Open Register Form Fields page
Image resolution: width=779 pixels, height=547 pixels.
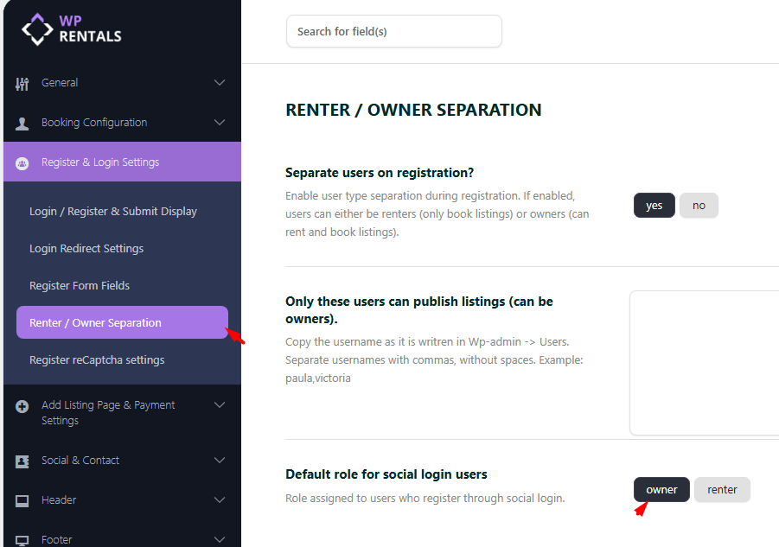(x=80, y=286)
